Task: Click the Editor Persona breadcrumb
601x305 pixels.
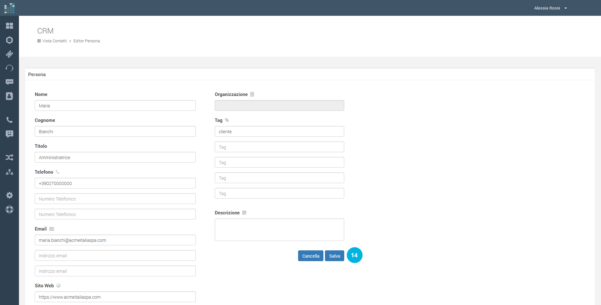Action: coord(87,41)
